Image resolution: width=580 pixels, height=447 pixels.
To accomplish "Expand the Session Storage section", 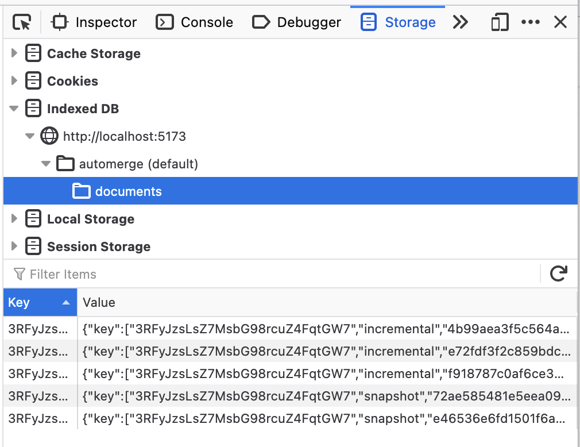I will 14,246.
